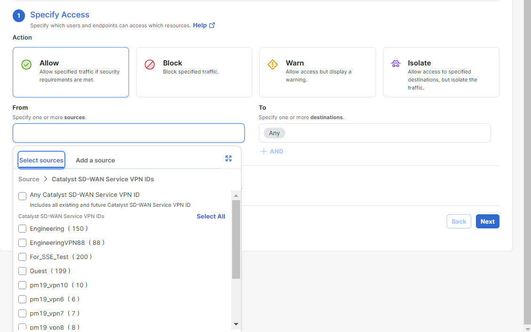Check the Engineering (150) checkbox
Image resolution: width=531 pixels, height=332 pixels.
[22, 229]
